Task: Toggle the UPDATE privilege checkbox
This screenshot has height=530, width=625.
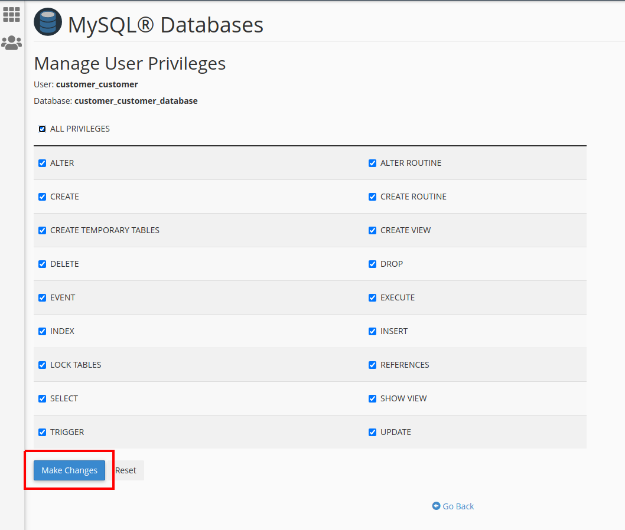Action: (373, 432)
